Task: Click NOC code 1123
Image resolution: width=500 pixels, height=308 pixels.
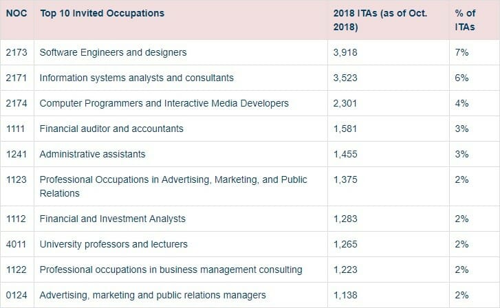Action: [x=17, y=179]
